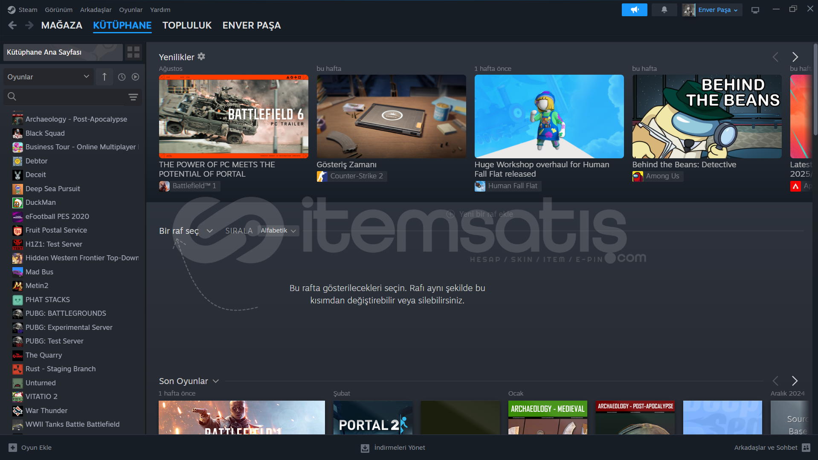Open the Alfabetik sort dropdown
This screenshot has height=460, width=818.
tap(278, 231)
